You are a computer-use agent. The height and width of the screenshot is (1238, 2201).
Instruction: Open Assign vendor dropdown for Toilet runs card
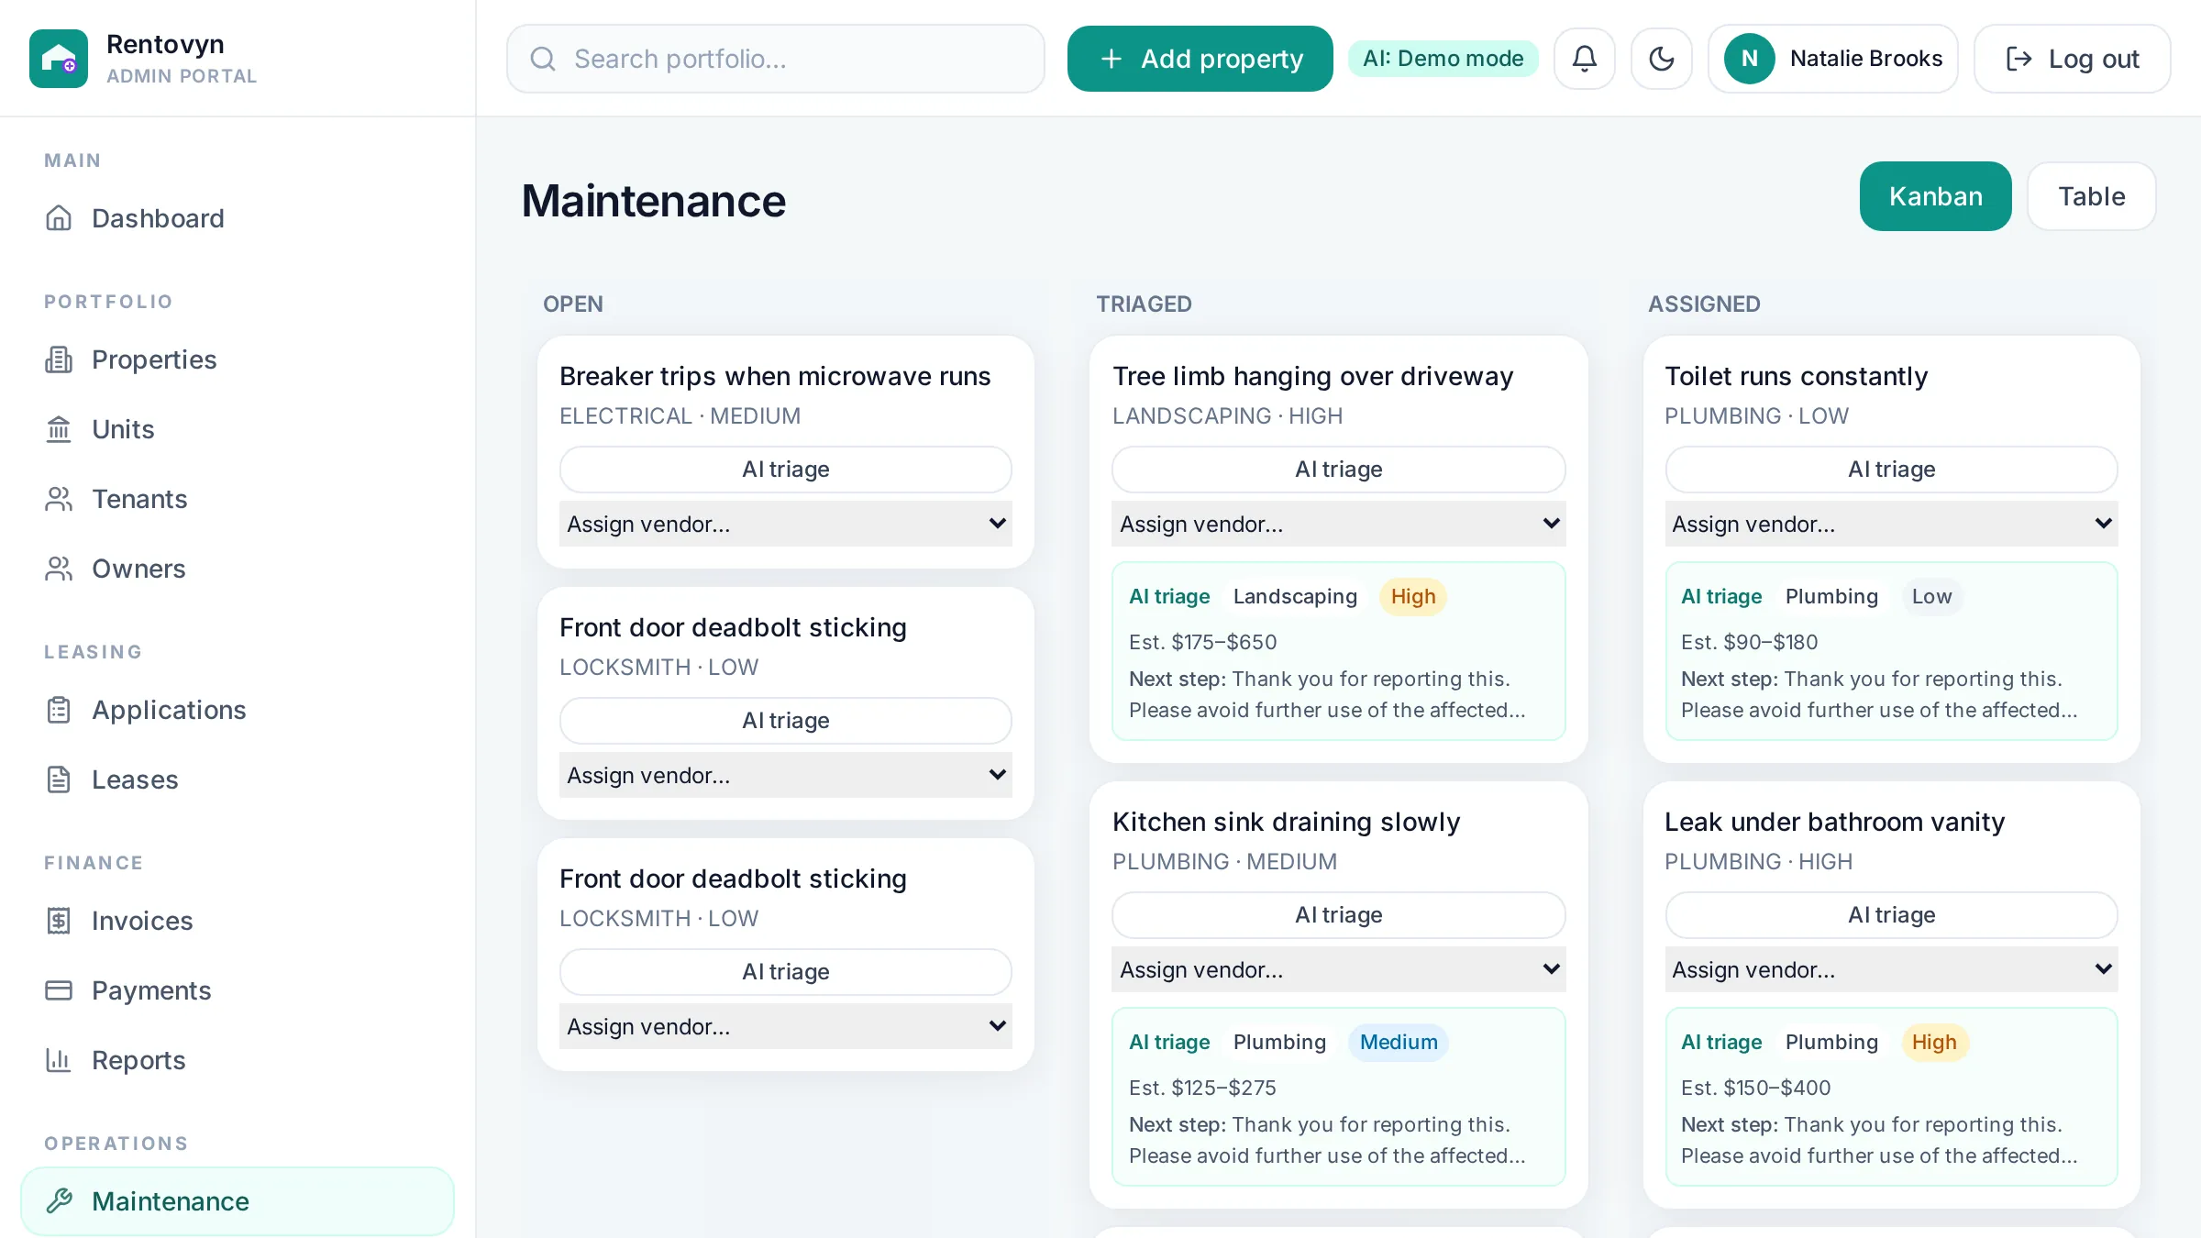coord(1892,524)
